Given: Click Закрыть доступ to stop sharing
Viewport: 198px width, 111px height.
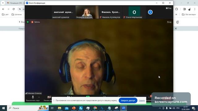Looking at the screenshot, I should [x=128, y=101].
